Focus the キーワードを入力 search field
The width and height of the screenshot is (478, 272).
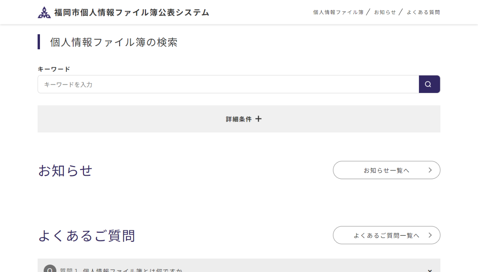click(x=228, y=84)
